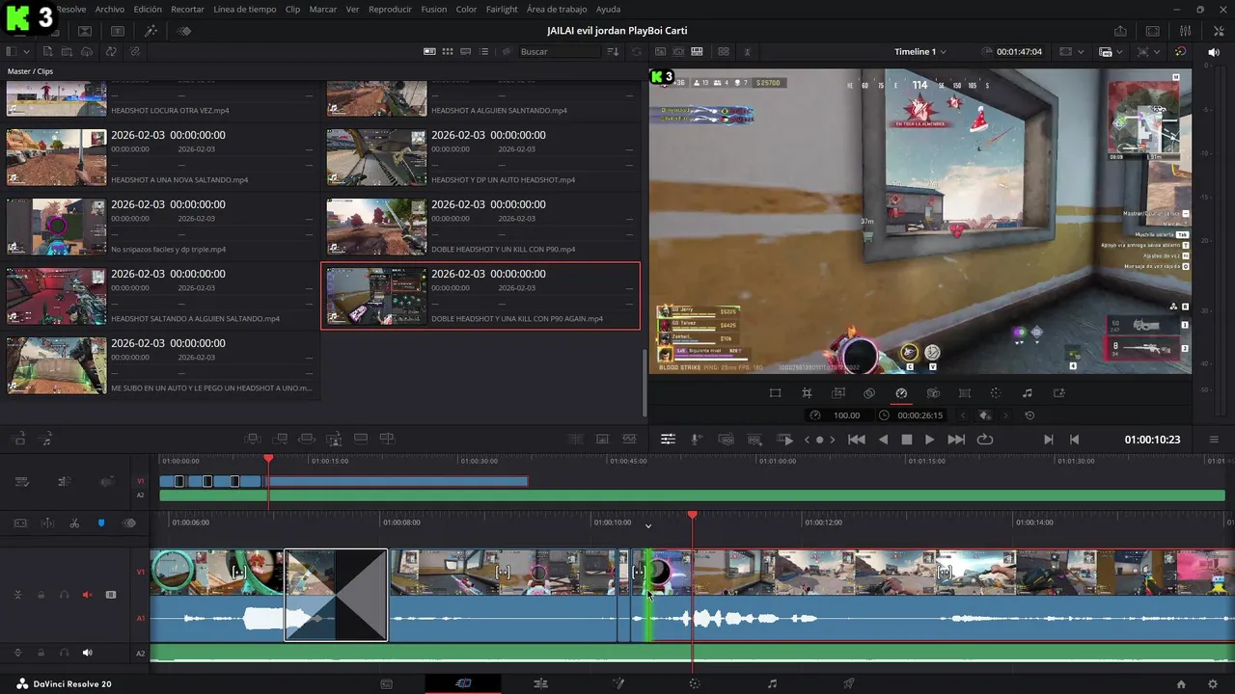Click the duration 00:00:26:15 field
Image resolution: width=1235 pixels, height=694 pixels.
[919, 415]
